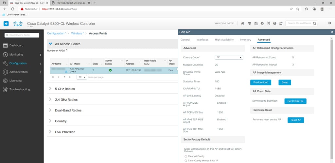Expand Country section

tap(50, 121)
